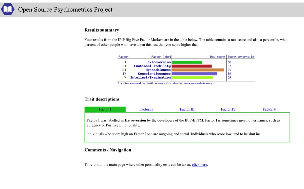Show the Factor IV trait description

click(x=228, y=109)
